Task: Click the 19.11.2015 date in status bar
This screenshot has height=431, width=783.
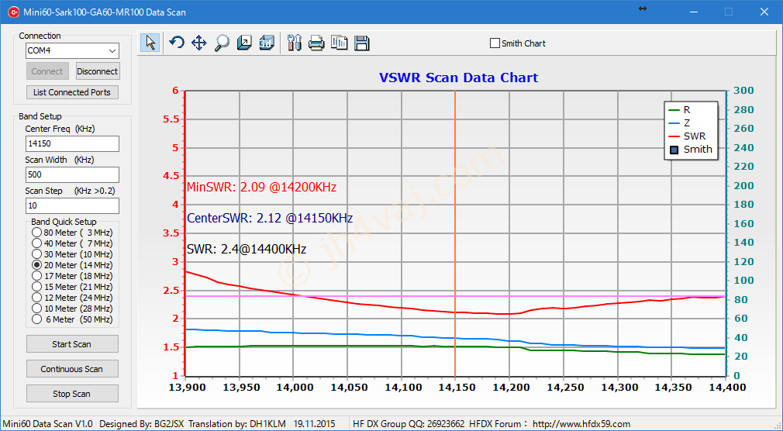Action: [315, 424]
